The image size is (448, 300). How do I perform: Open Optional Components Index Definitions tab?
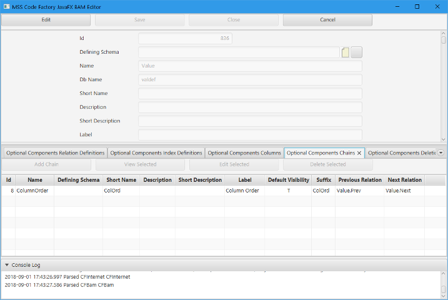coord(156,152)
